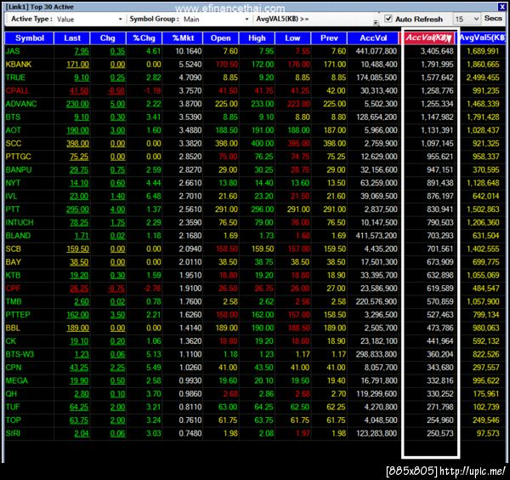Select the KBANK symbol
Screen dimensions: 510x480
(19, 65)
